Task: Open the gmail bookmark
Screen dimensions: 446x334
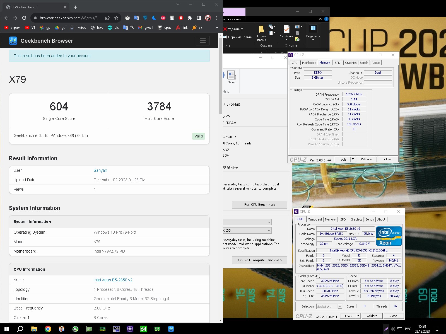Action: coord(146,28)
